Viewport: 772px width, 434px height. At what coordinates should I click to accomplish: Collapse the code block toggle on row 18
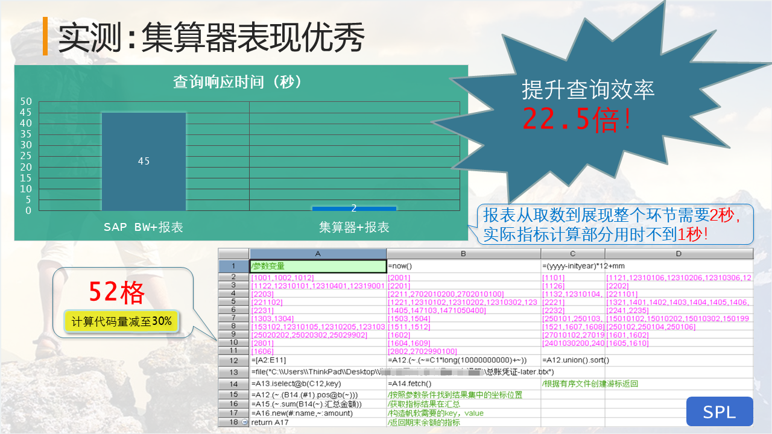pyautogui.click(x=244, y=423)
